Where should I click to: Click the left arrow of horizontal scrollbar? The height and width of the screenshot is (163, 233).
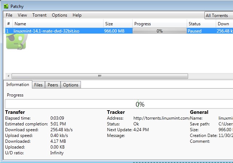[8, 76]
